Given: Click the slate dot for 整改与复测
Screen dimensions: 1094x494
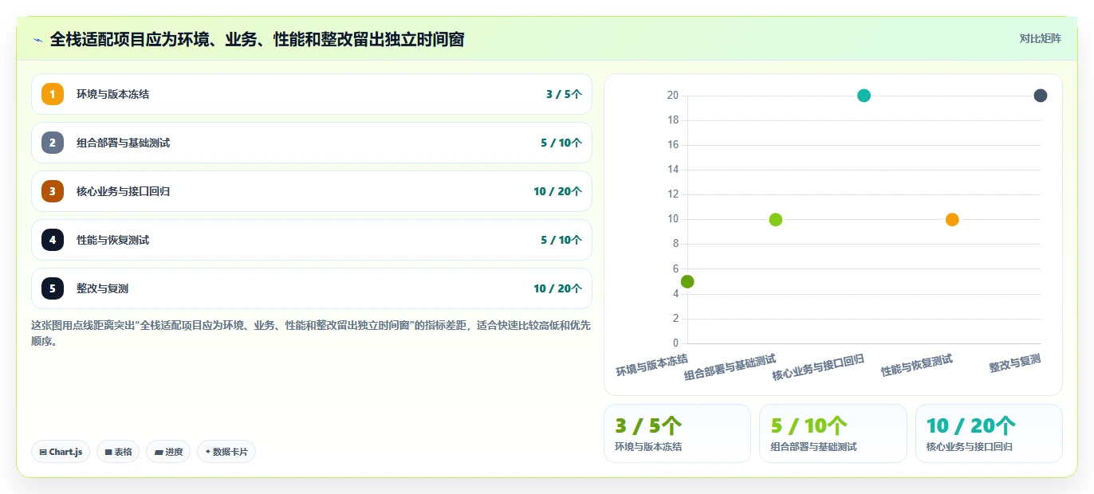Looking at the screenshot, I should click(x=1041, y=96).
